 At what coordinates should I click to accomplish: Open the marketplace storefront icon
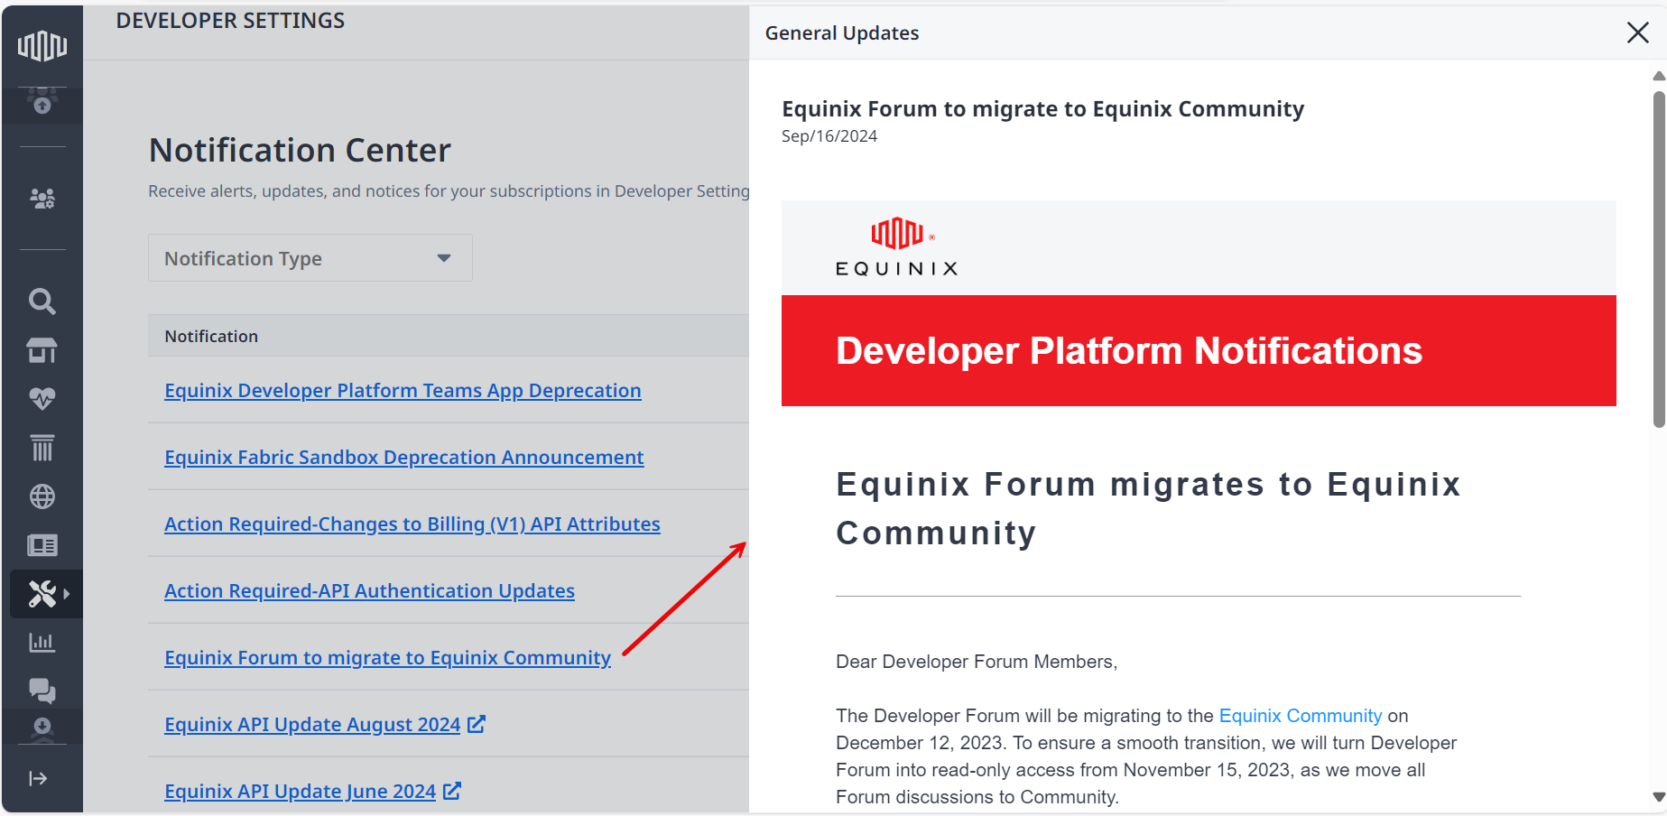(42, 350)
